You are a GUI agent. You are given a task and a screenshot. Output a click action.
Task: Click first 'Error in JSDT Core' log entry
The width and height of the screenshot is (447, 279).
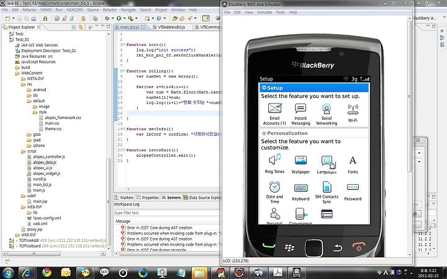click(160, 228)
